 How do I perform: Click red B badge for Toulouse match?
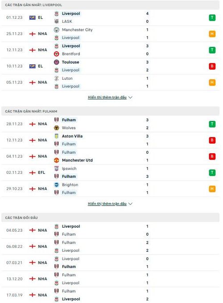coord(212,66)
